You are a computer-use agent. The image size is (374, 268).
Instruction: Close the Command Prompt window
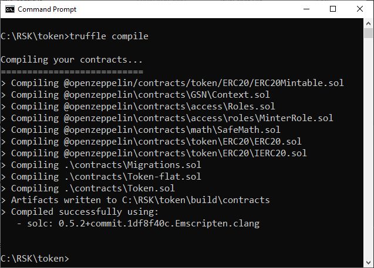tap(360, 9)
